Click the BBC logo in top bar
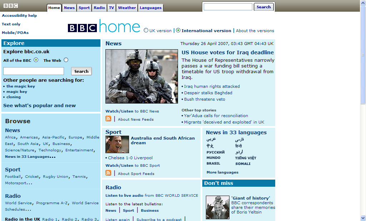Screen dimensions: 366x221 pos(11,6)
